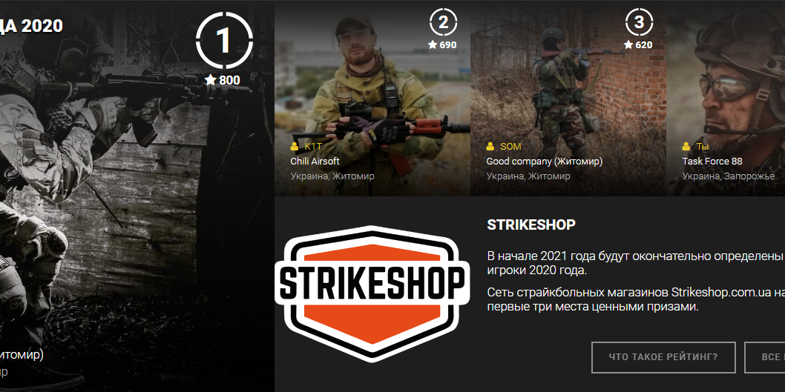Click the star icon beside 690

[433, 45]
